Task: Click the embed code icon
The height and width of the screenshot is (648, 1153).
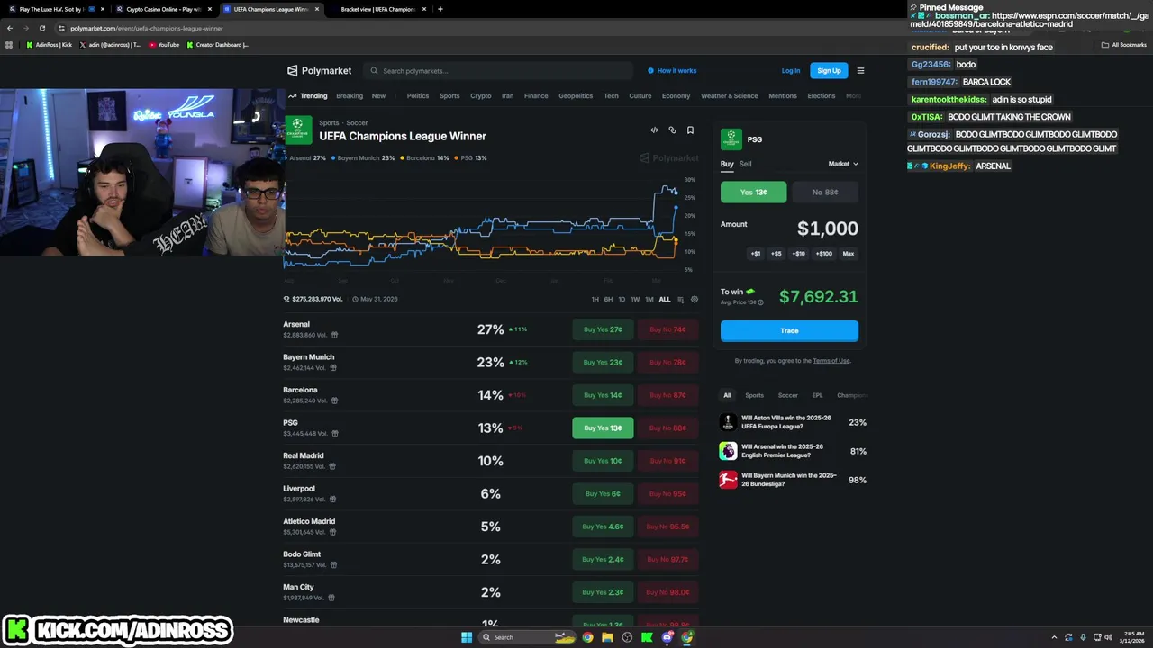Action: pos(654,130)
